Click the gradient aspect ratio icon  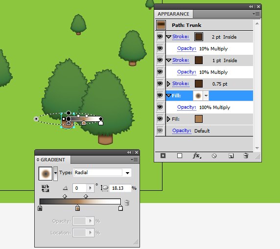point(104,188)
